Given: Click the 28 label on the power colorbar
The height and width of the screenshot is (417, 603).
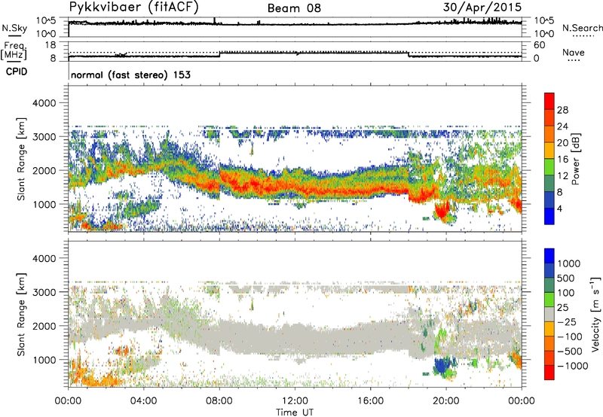Looking at the screenshot, I should (562, 110).
